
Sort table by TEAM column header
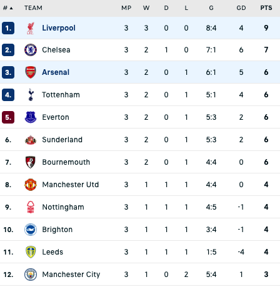(x=33, y=8)
